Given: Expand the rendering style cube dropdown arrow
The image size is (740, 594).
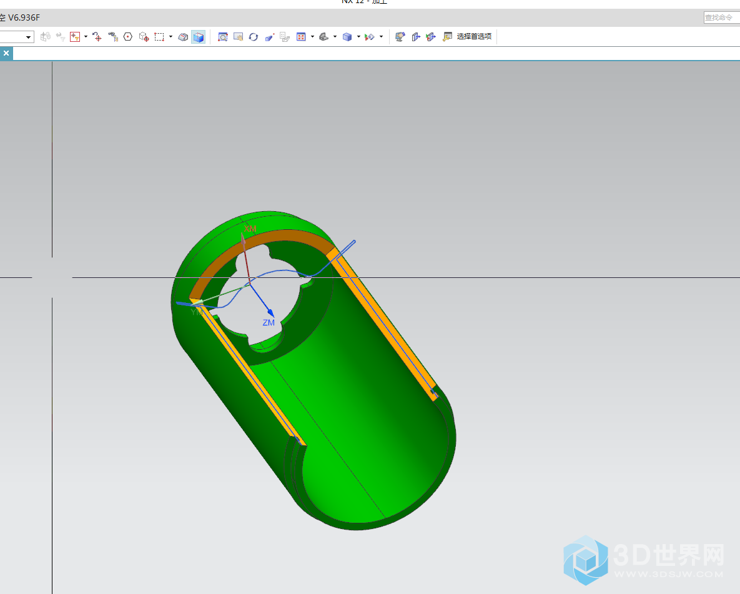Looking at the screenshot, I should (x=358, y=37).
